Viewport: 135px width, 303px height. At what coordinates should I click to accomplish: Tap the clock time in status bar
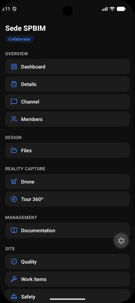coord(6,9)
